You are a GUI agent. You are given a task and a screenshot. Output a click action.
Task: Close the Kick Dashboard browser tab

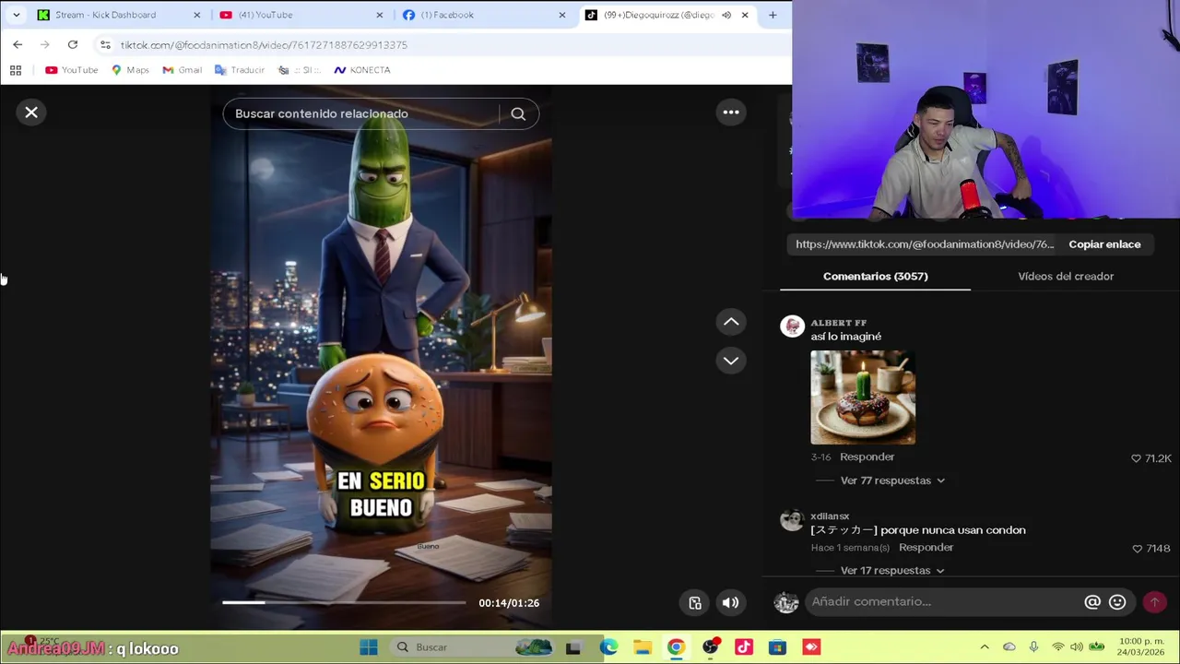(196, 15)
